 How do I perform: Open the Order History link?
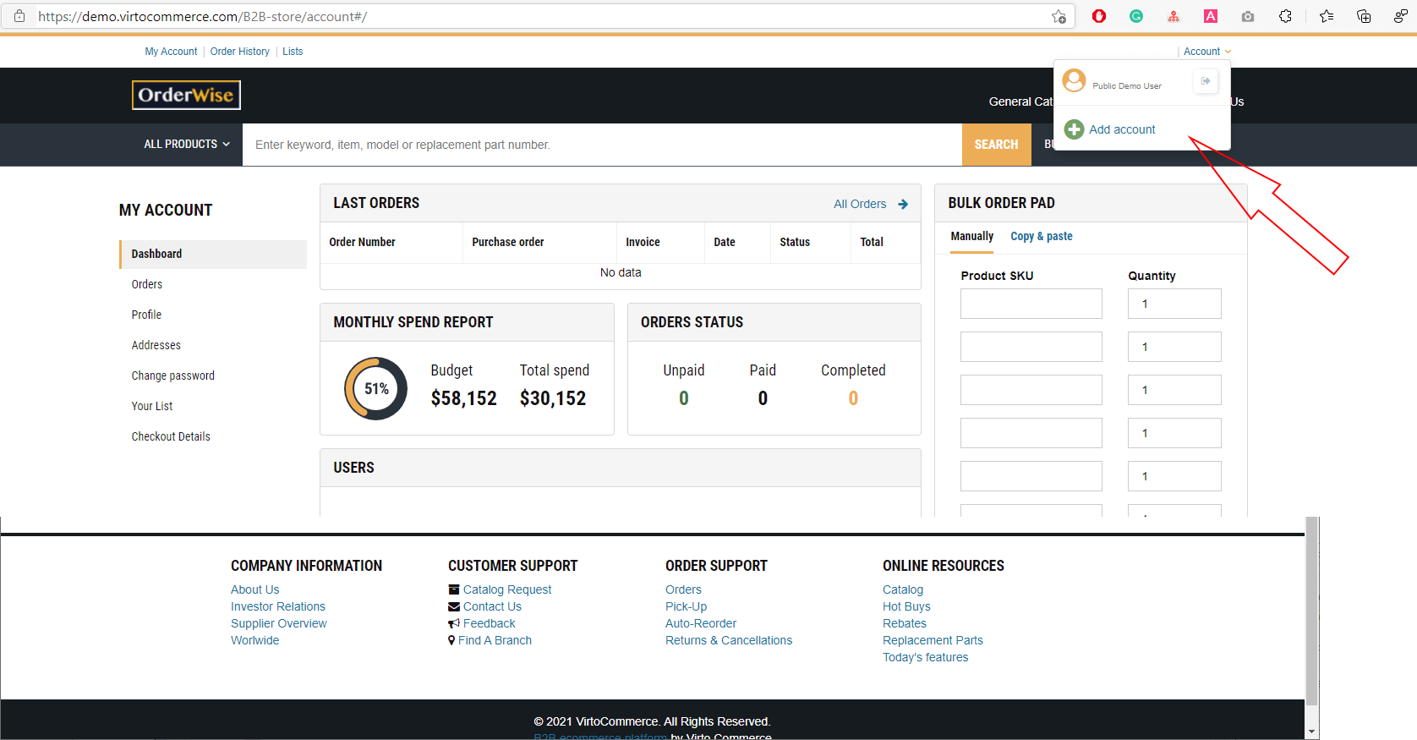pyautogui.click(x=239, y=52)
